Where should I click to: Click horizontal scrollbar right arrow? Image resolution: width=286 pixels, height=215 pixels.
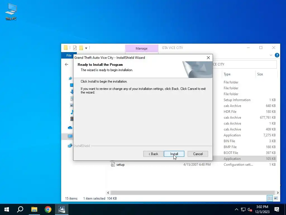coord(278,193)
